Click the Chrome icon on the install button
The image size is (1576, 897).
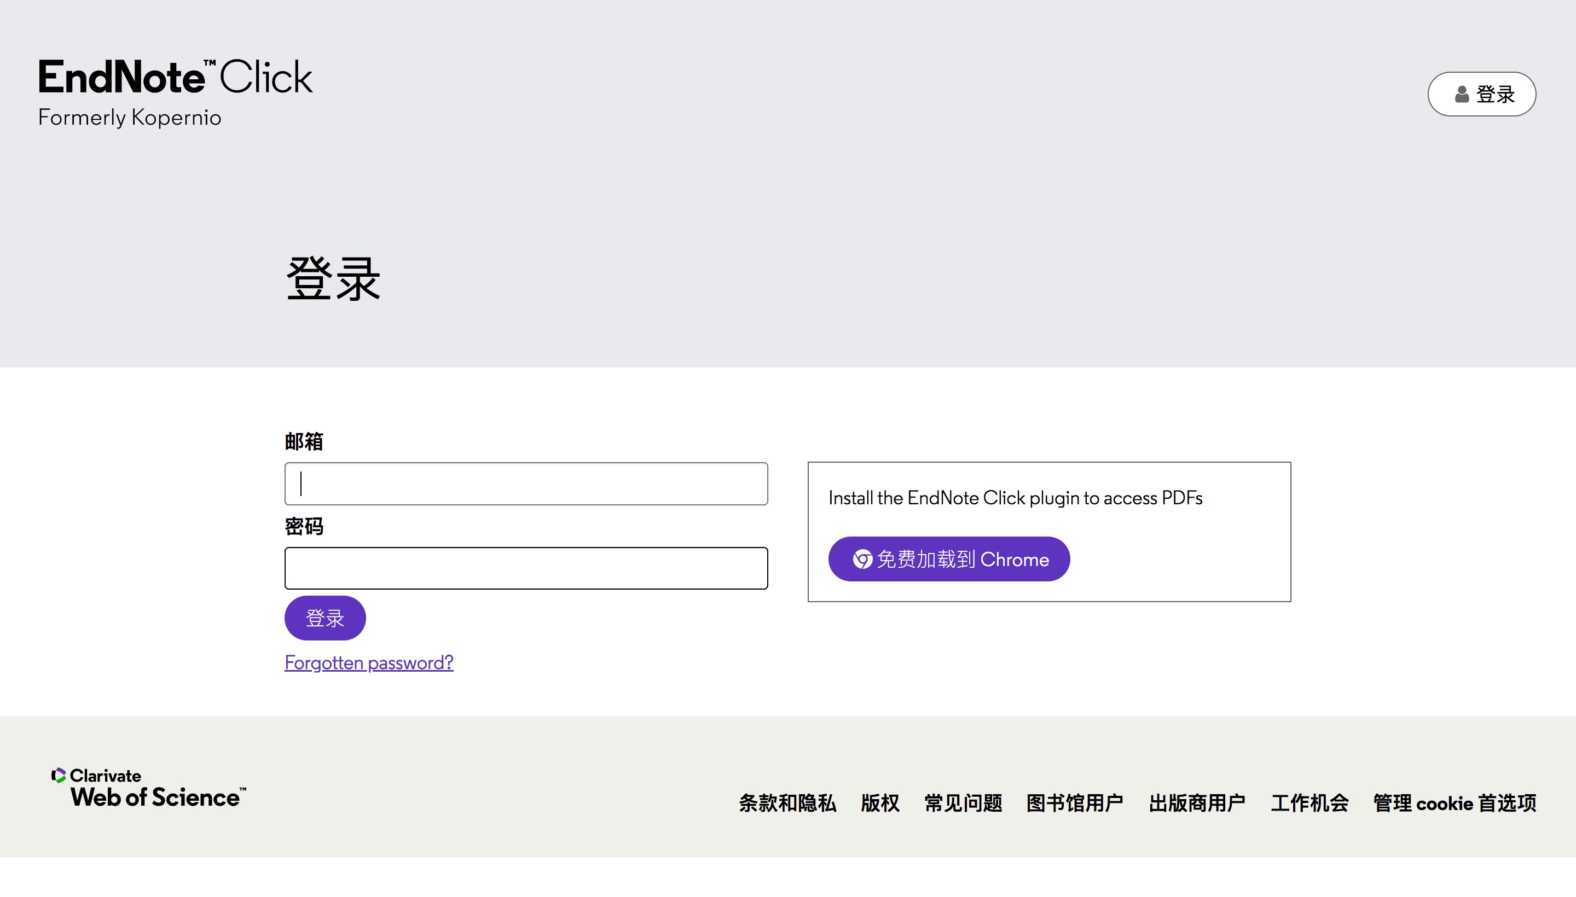pyautogui.click(x=862, y=560)
